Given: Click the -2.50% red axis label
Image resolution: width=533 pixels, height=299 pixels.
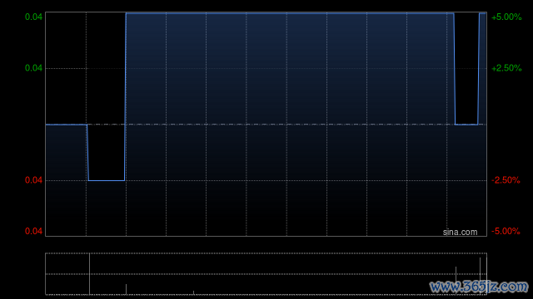Looking at the screenshot, I should (x=506, y=180).
